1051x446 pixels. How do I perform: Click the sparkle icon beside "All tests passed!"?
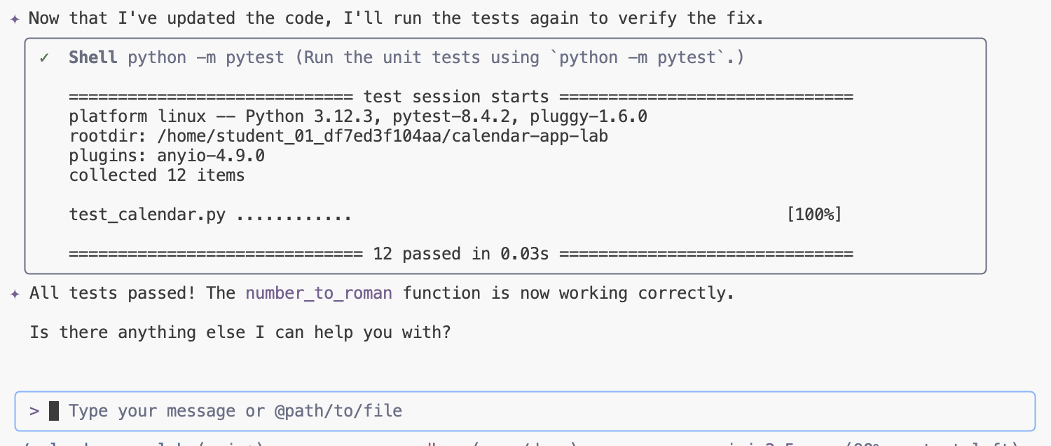15,293
